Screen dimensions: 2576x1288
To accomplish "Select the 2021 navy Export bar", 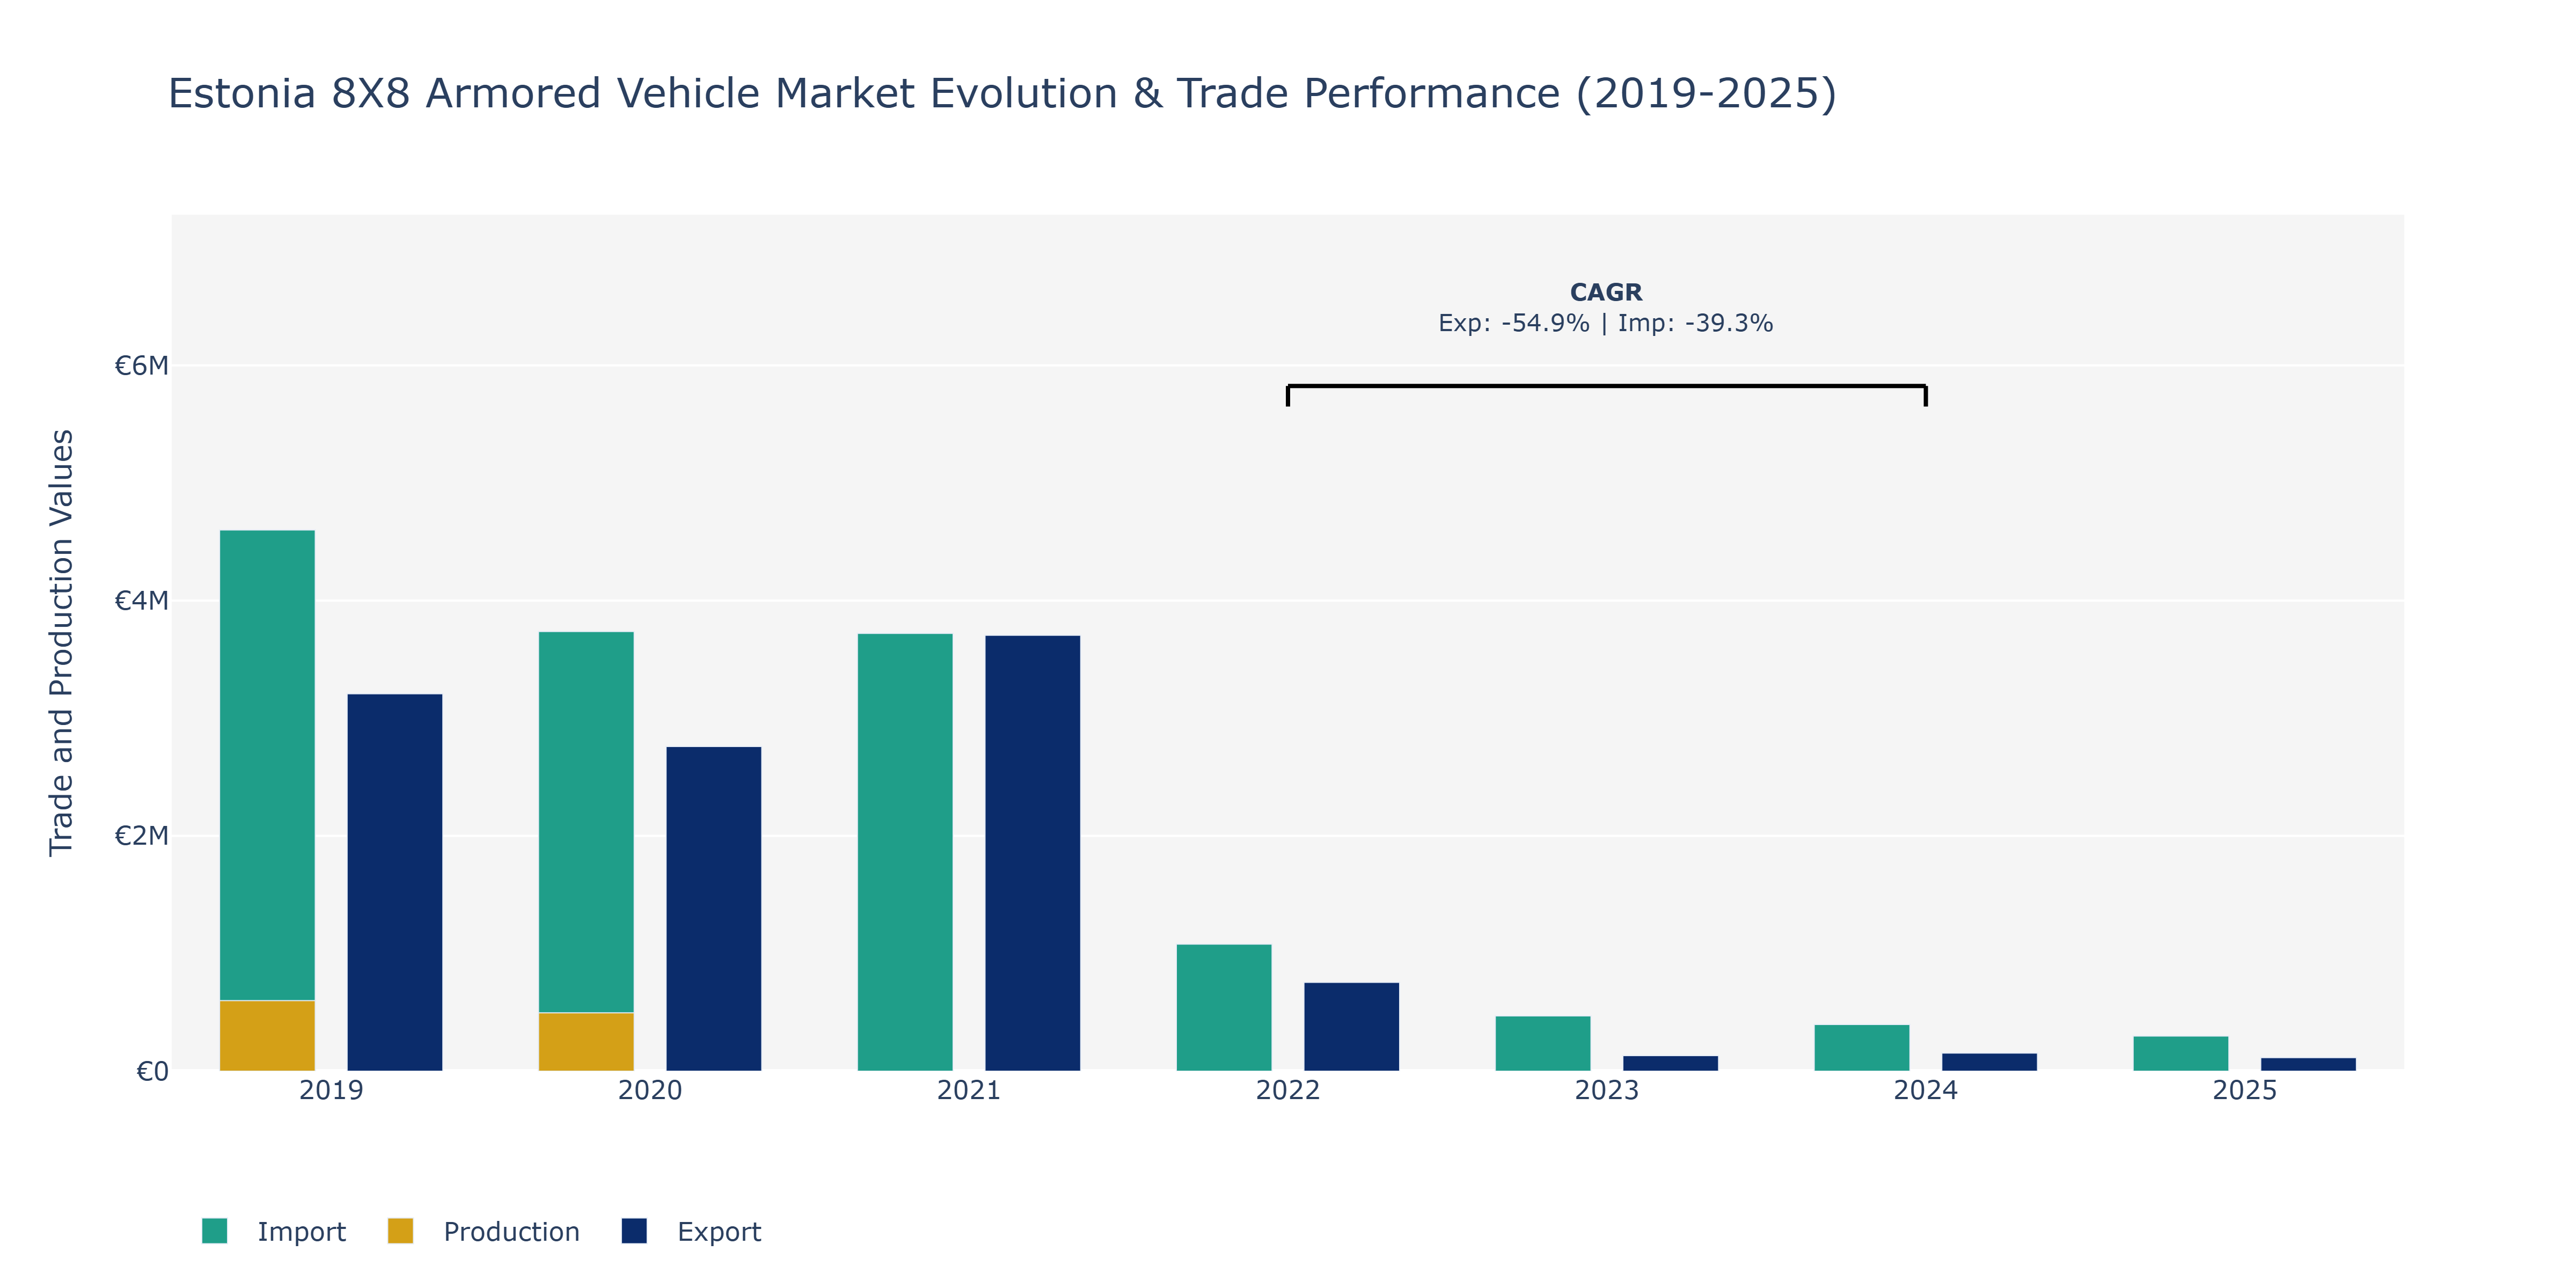I will (x=1033, y=853).
